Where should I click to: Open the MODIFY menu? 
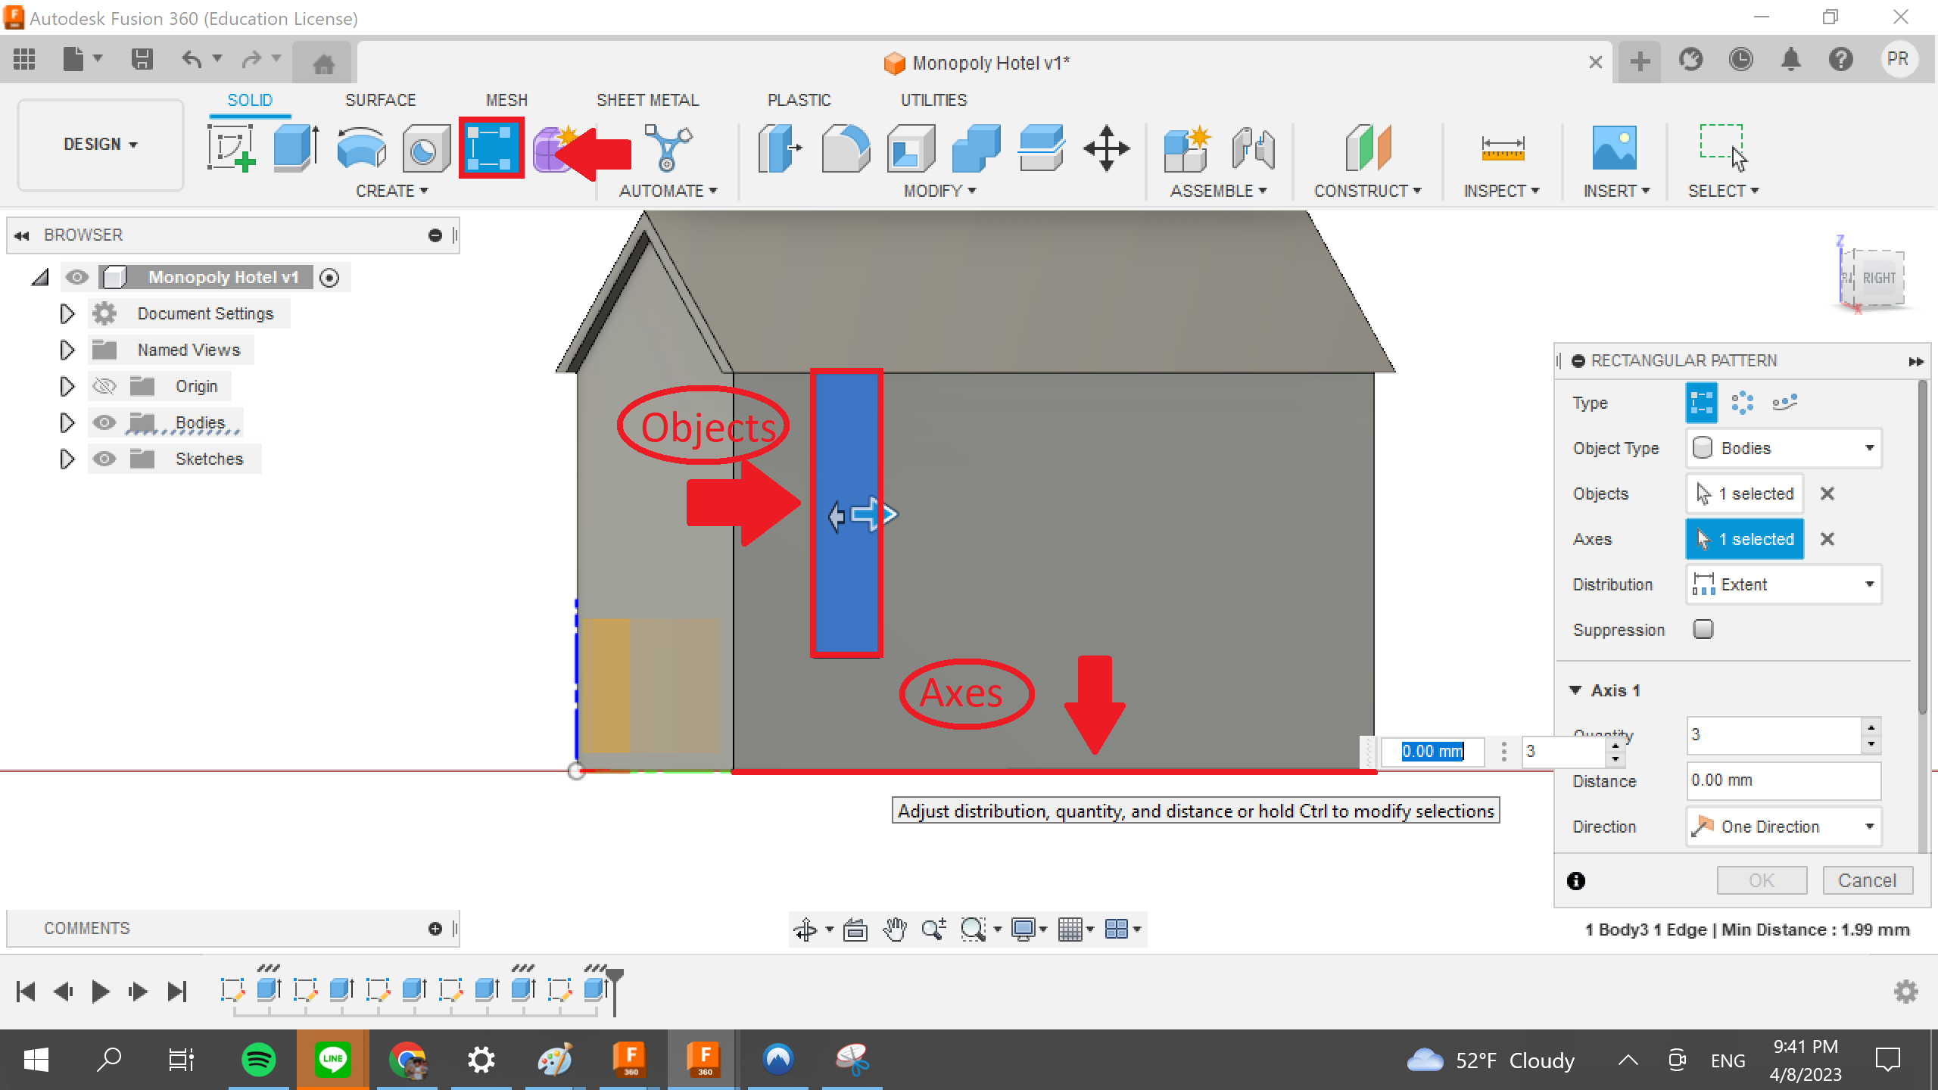click(x=939, y=191)
